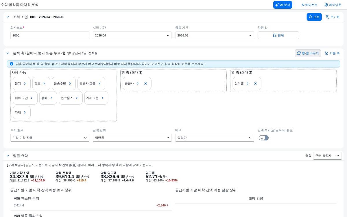Restore default axes with 기본 축
The height and width of the screenshot is (217, 347).
coord(332,53)
